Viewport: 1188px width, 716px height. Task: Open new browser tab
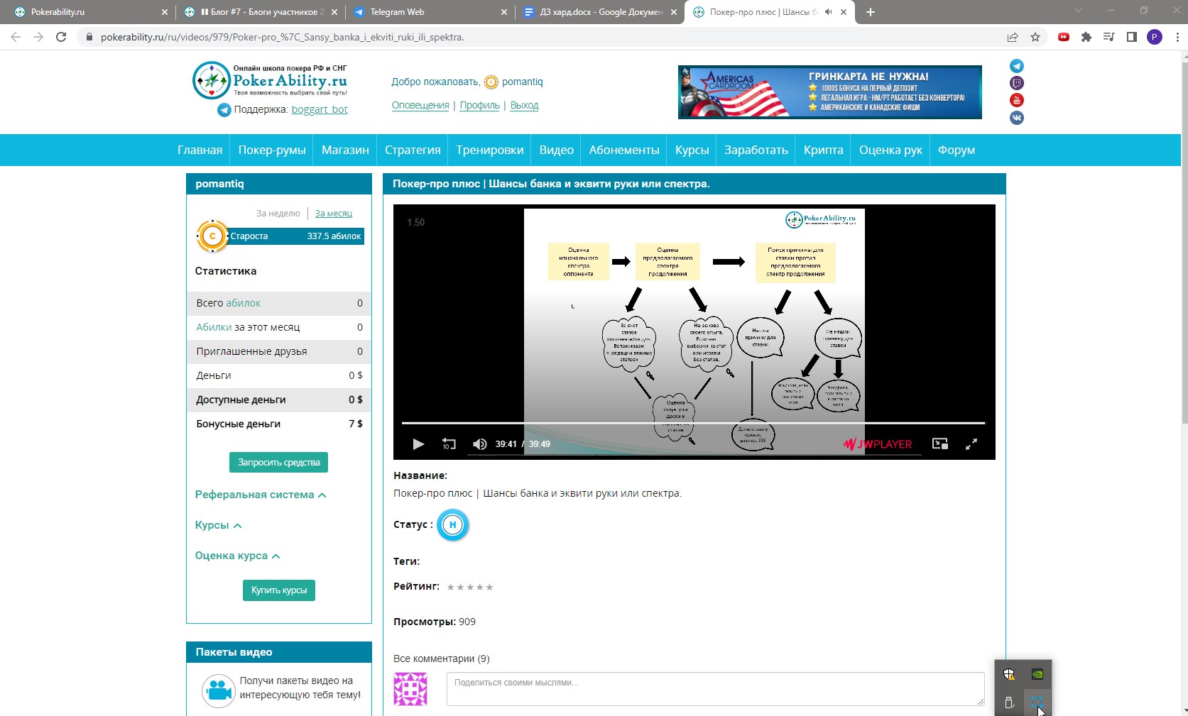point(871,12)
